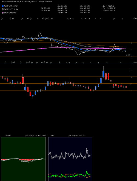Click the ADX panel label
This screenshot has width=137, height=181.
click(52, 135)
